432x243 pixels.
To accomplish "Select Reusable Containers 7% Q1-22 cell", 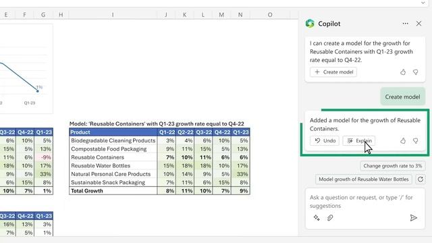I will click(x=167, y=157).
